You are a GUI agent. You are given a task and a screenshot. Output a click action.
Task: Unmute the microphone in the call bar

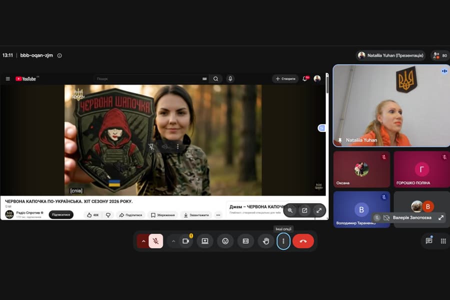156,241
